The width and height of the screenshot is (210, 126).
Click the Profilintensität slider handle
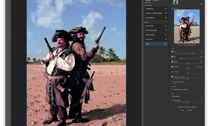coord(188,102)
